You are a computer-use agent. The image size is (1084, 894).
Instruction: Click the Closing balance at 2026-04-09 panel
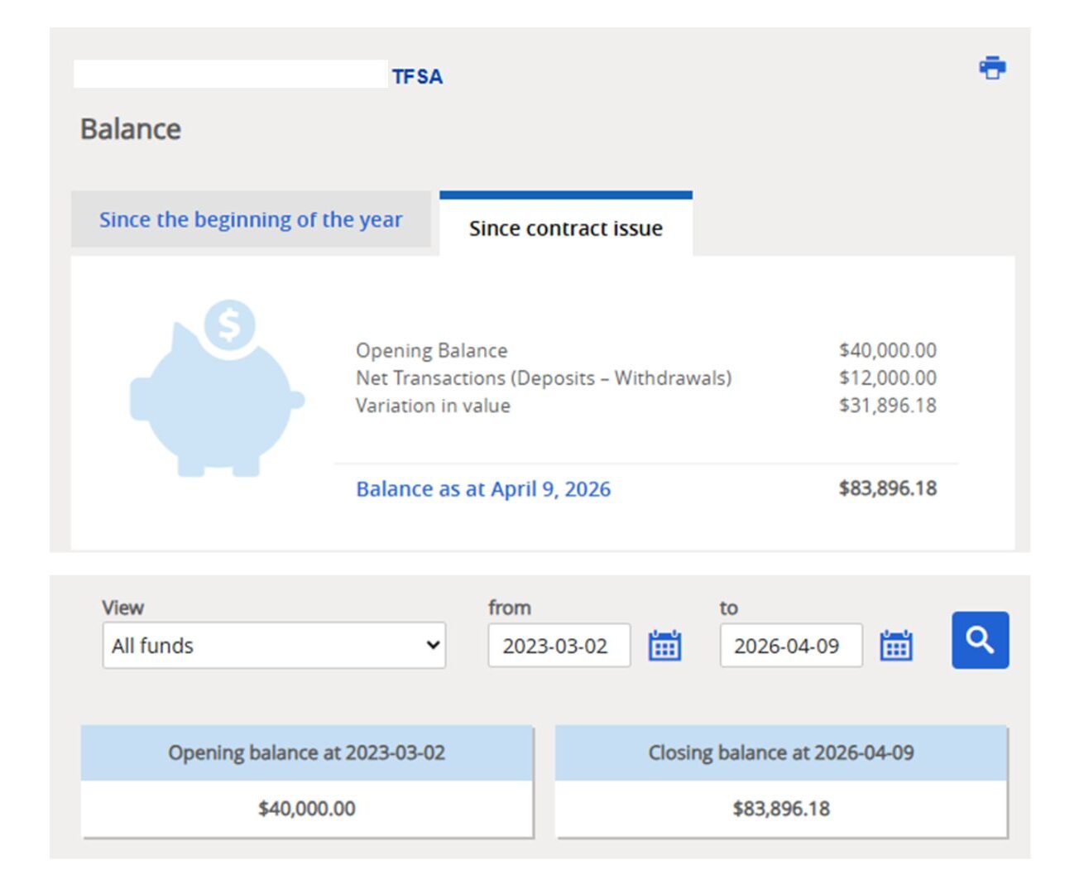[782, 754]
